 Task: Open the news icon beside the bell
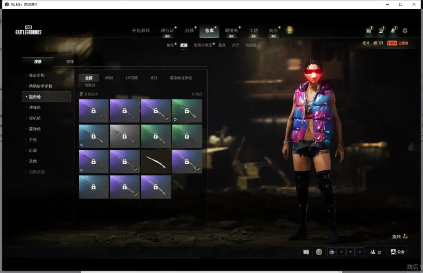point(381,31)
